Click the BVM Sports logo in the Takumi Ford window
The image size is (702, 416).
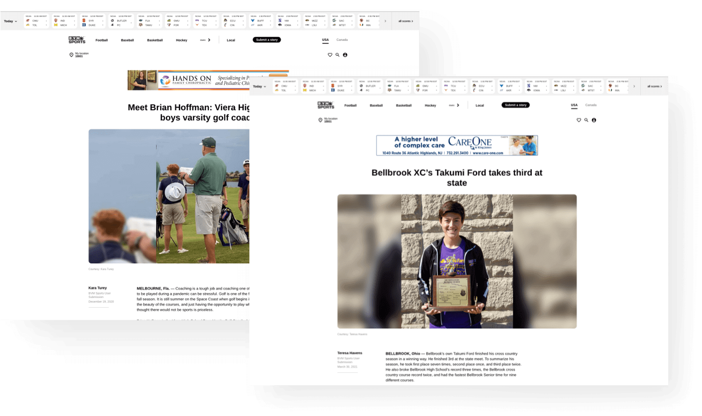(325, 105)
